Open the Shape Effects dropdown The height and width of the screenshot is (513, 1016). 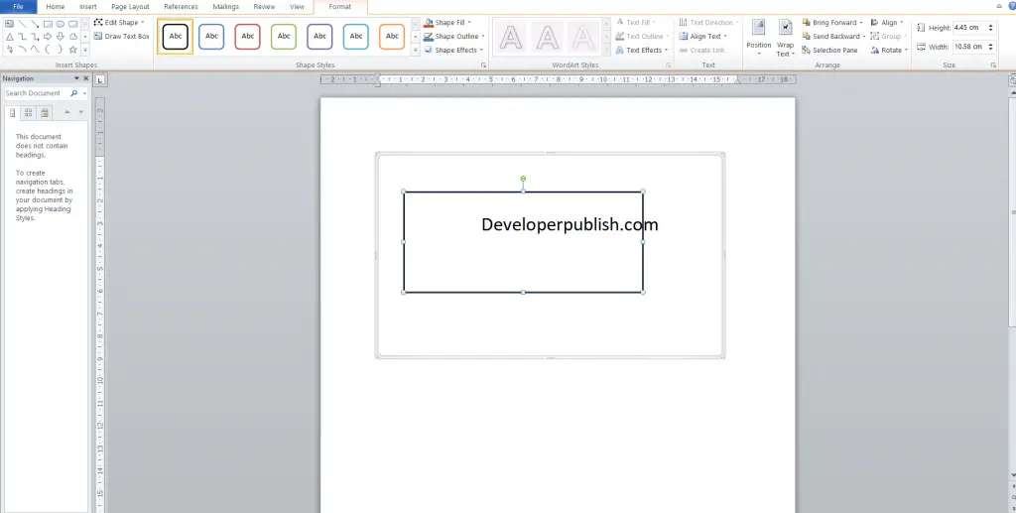480,50
